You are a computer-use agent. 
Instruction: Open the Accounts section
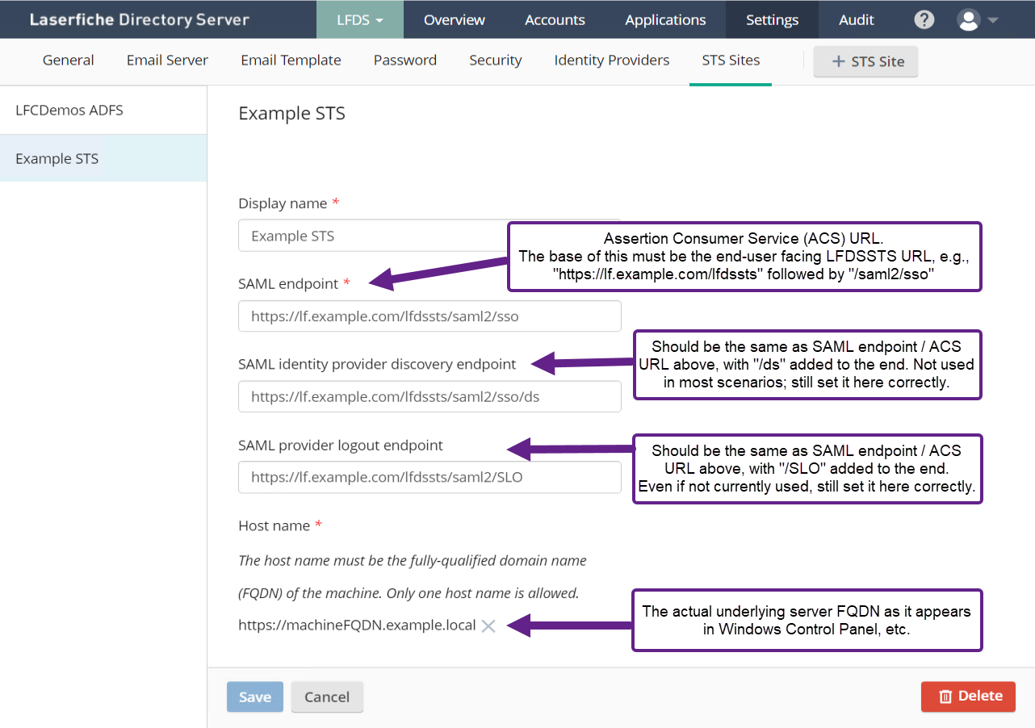point(555,19)
